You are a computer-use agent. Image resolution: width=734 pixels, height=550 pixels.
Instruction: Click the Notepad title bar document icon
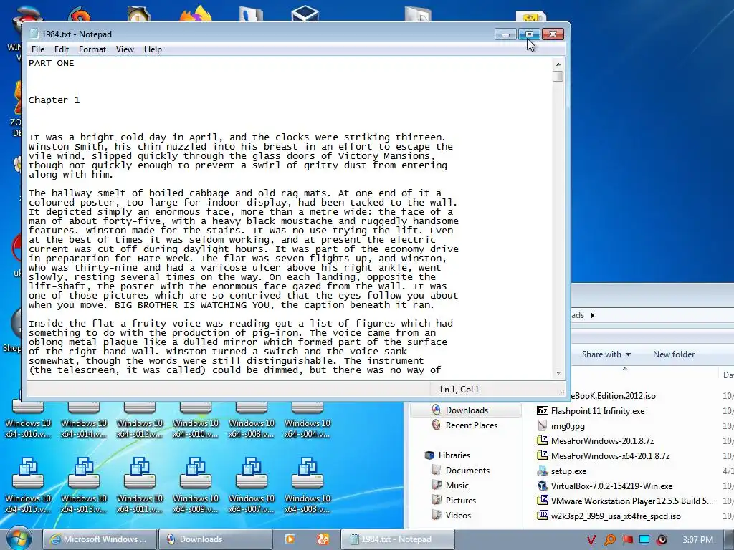34,34
